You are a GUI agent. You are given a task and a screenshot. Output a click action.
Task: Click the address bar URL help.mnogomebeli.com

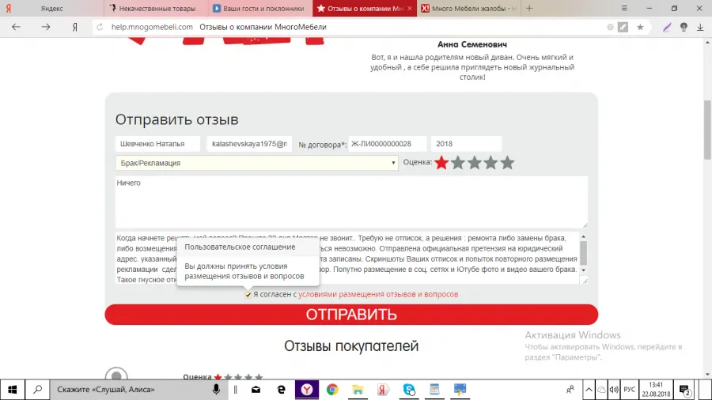[152, 27]
